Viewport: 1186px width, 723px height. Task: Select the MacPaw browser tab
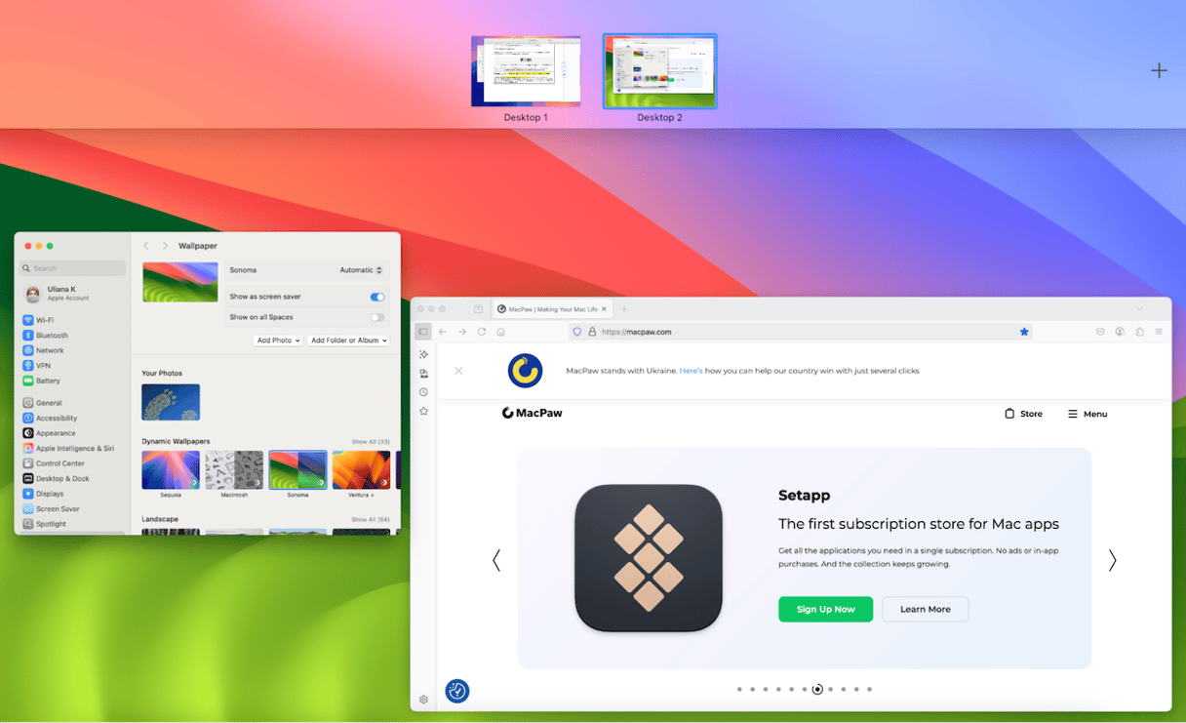552,309
